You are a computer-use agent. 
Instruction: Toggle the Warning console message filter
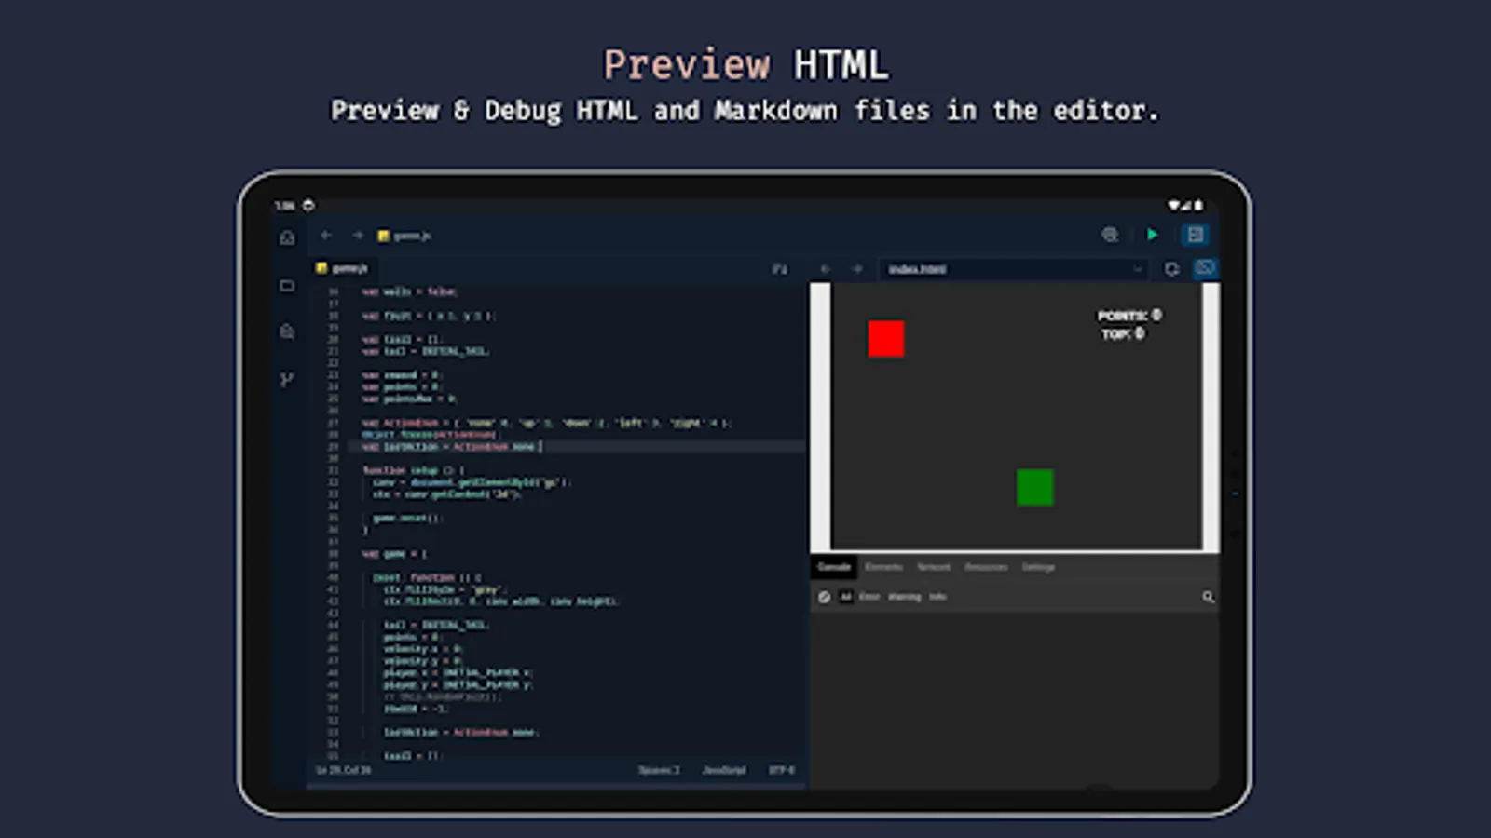[x=904, y=597]
